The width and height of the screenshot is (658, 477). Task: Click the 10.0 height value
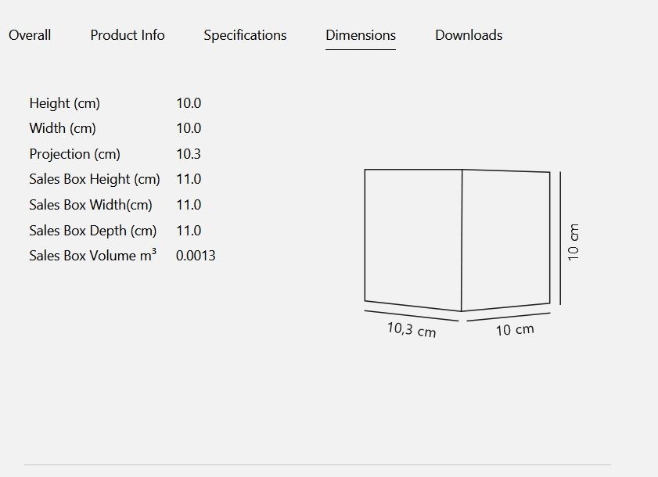pos(189,103)
